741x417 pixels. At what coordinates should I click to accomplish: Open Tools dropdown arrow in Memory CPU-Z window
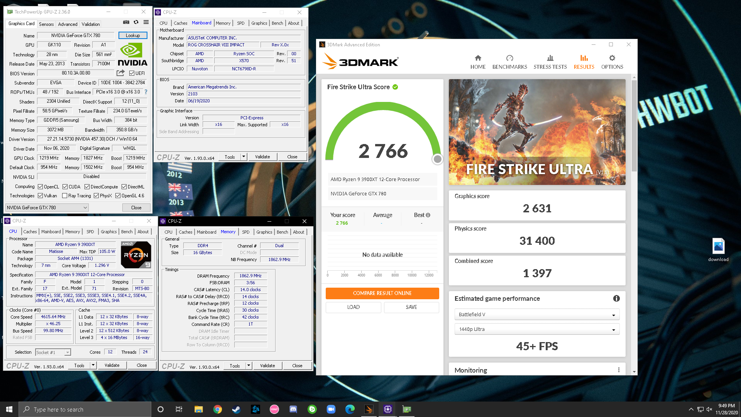click(x=249, y=366)
